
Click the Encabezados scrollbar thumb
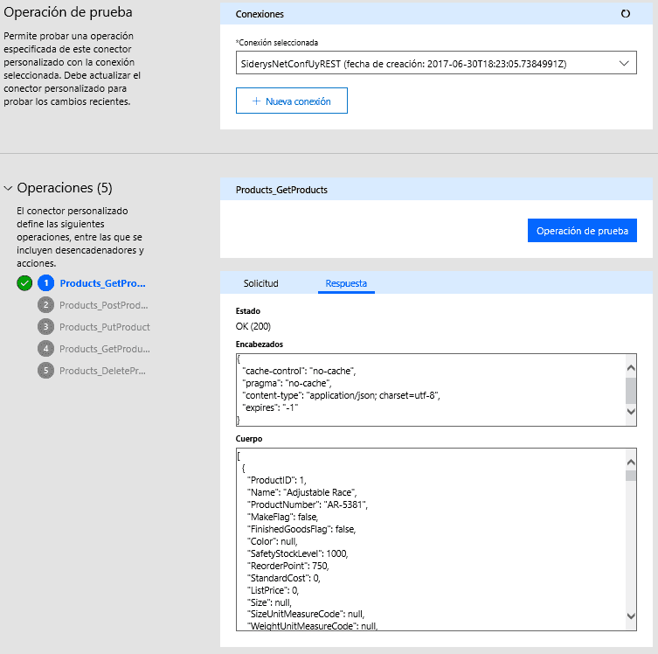click(631, 390)
